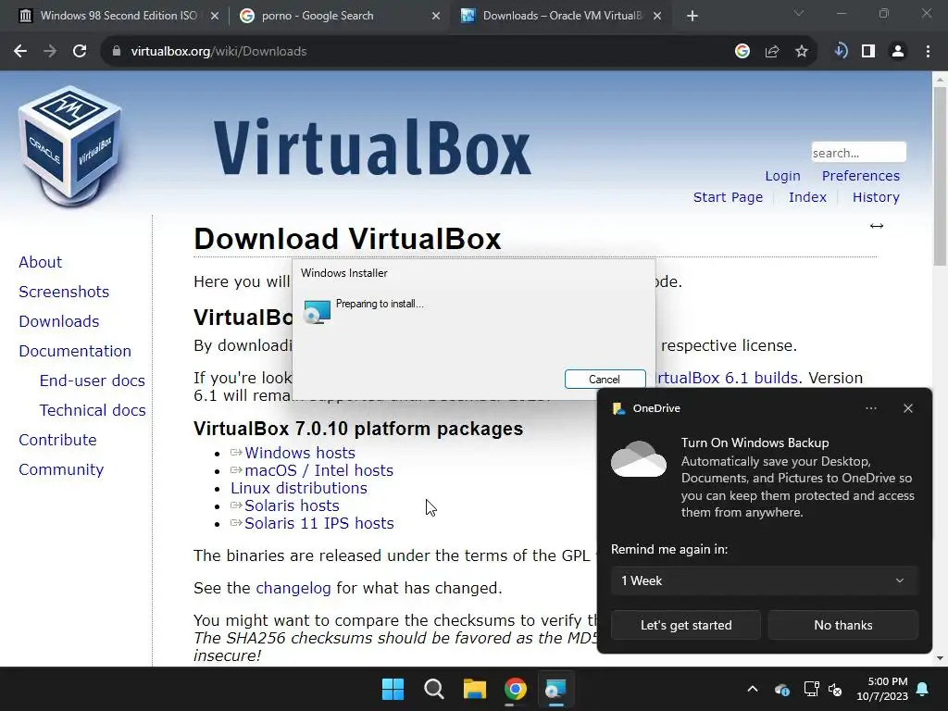
Task: Open the Preferences link
Action: click(x=860, y=176)
